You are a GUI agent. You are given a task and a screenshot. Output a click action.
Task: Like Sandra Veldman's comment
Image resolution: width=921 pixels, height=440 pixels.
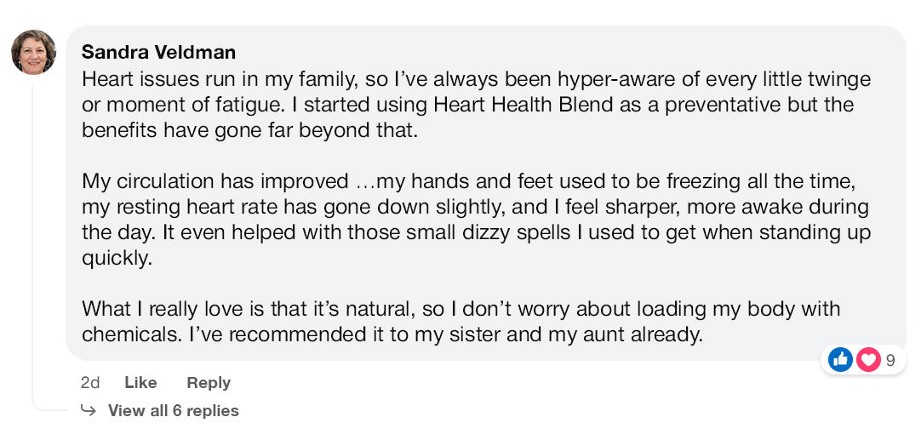point(140,383)
